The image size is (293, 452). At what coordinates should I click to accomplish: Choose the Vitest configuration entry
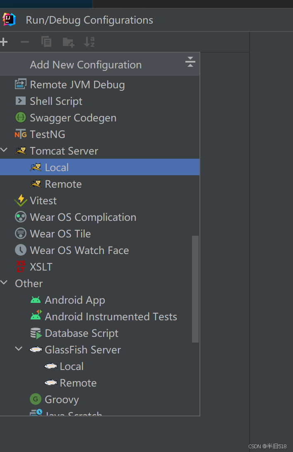click(x=100, y=201)
